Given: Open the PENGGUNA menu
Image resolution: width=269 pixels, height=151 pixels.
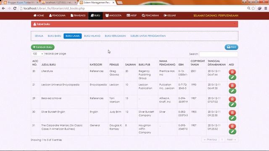Looking at the screenshot, I should (x=57, y=16).
